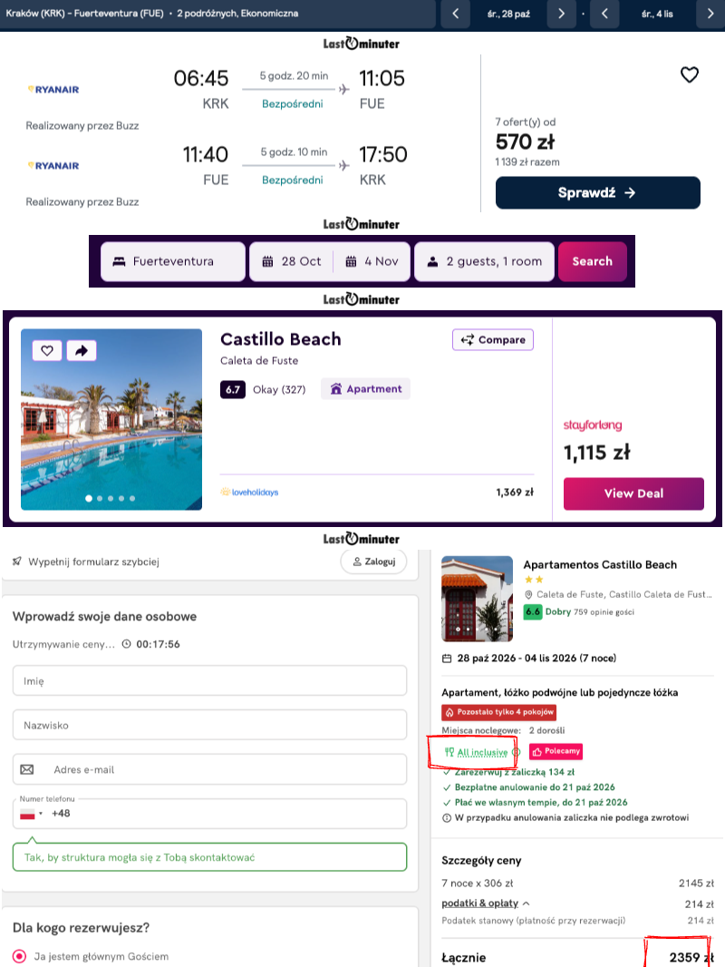Open the 4 Nov check-out date picker
The width and height of the screenshot is (725, 967).
(x=372, y=261)
